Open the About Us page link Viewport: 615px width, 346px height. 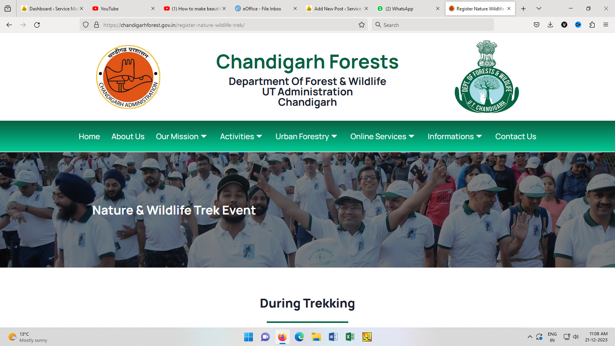[x=128, y=136]
